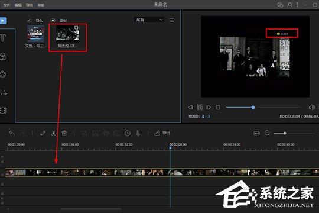Open the chat feedback icon in title bar
Screen dimensions: 319x213
(280, 5)
